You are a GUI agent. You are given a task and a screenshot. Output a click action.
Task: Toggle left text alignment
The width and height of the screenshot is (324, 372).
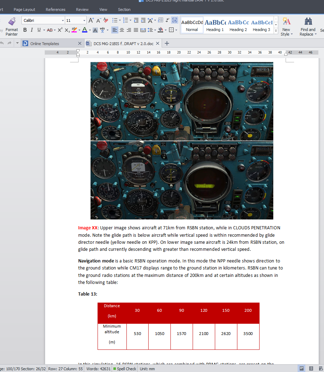click(114, 30)
